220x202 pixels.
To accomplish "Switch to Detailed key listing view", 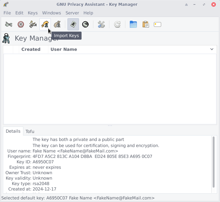I will [85, 24].
